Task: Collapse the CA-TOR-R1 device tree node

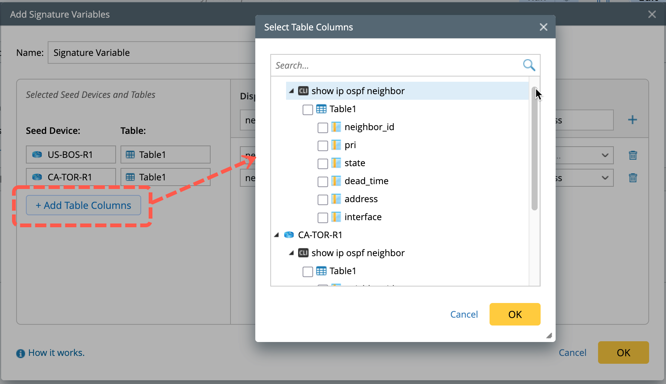Action: pyautogui.click(x=277, y=235)
